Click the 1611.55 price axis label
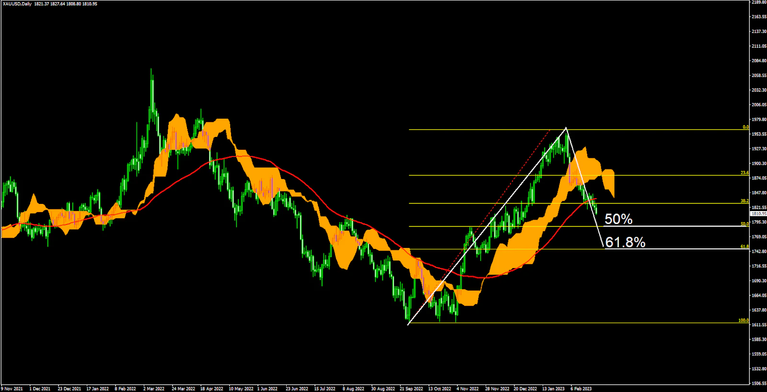Screen dimensions: 767x392 pos(758,325)
